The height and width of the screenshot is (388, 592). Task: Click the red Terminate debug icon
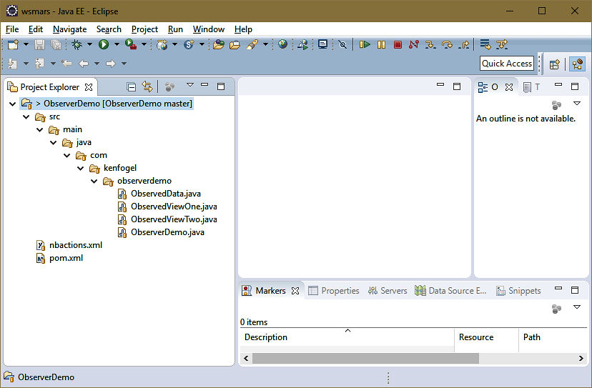[x=398, y=45]
